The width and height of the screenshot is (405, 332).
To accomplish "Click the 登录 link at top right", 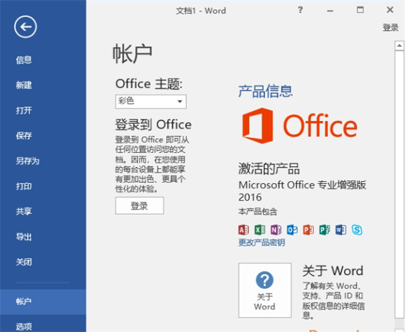I will [x=390, y=28].
